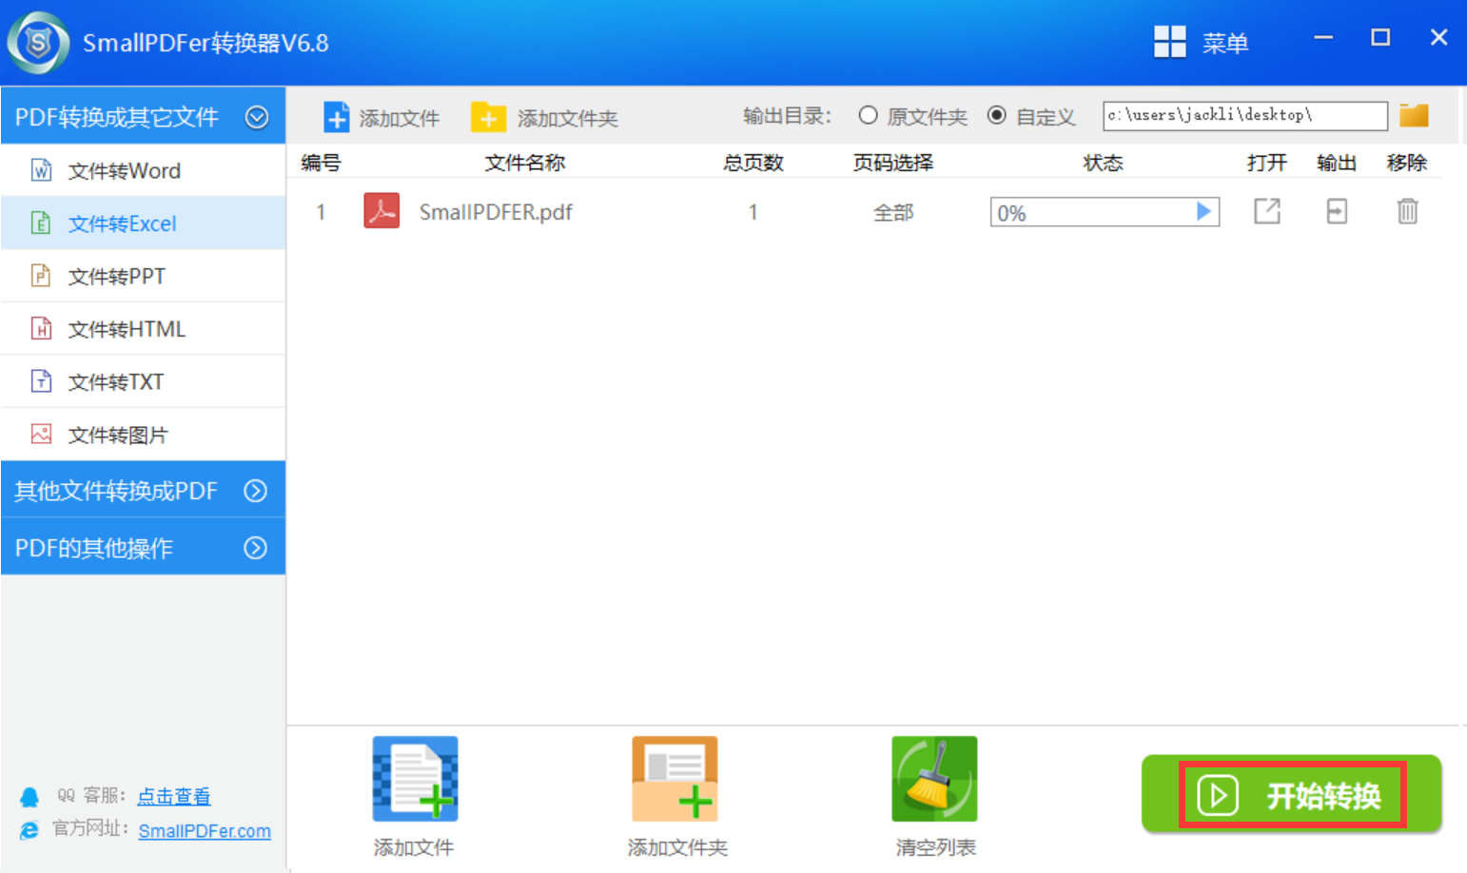Screen dimensions: 1467x873
Task: Click the 文件名称 column header
Action: [x=525, y=163]
